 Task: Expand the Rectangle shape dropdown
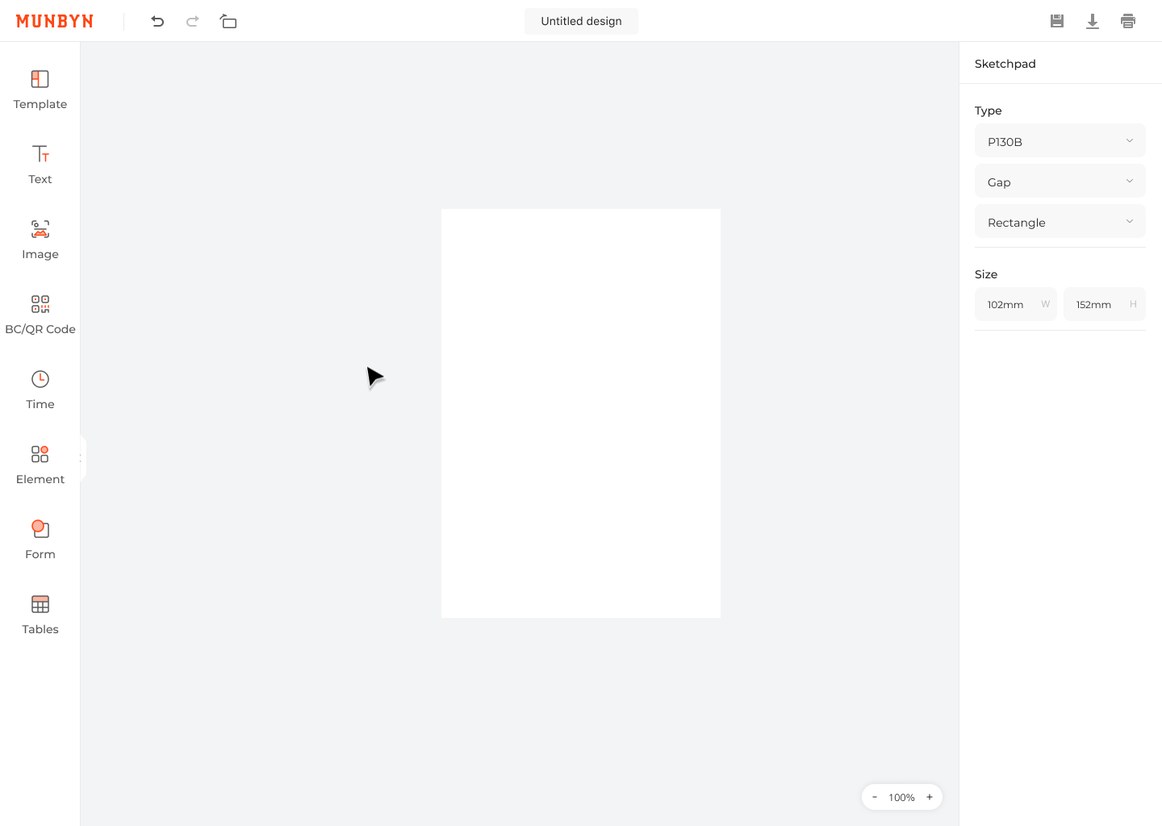coord(1060,222)
